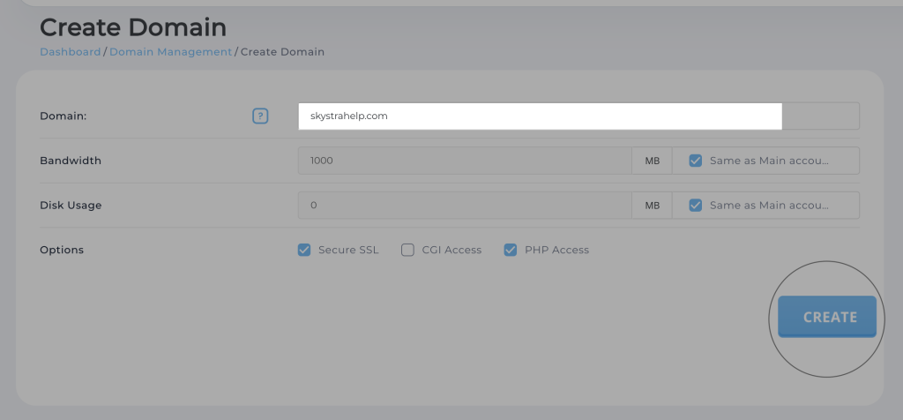903x420 pixels.
Task: Click the MB unit next to Disk Usage
Action: point(652,206)
